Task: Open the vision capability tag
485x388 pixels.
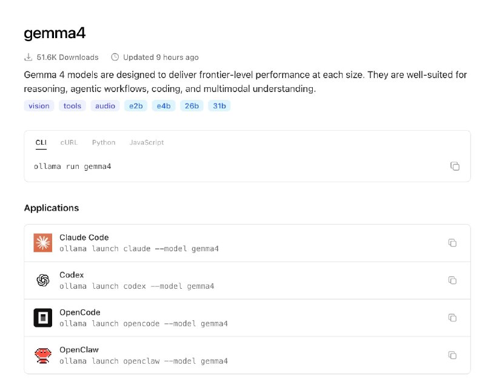Action: (38, 105)
